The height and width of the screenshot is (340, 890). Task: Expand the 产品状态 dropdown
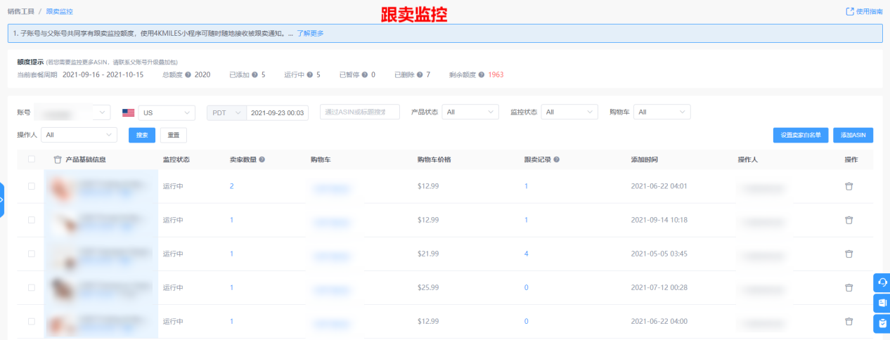(470, 112)
